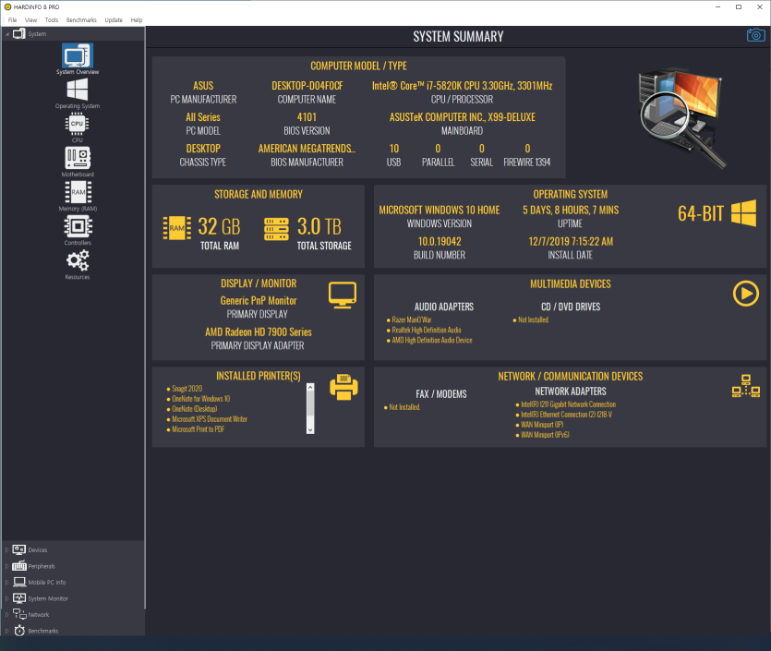Open the File menu
The width and height of the screenshot is (771, 651).
pos(12,20)
